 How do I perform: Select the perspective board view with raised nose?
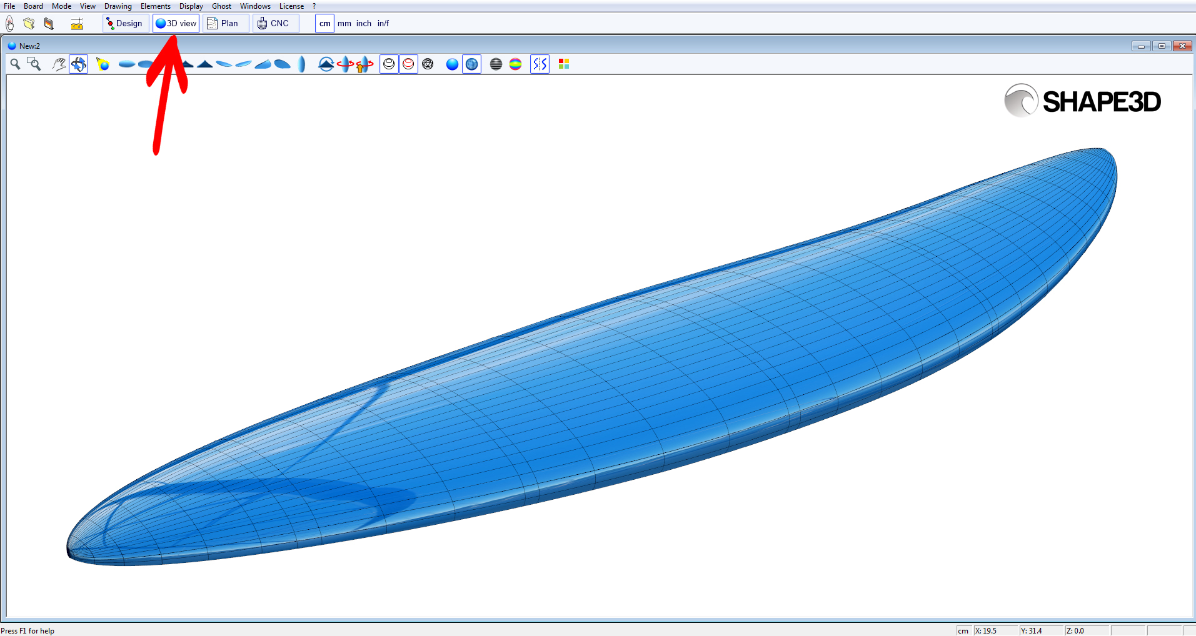[263, 64]
